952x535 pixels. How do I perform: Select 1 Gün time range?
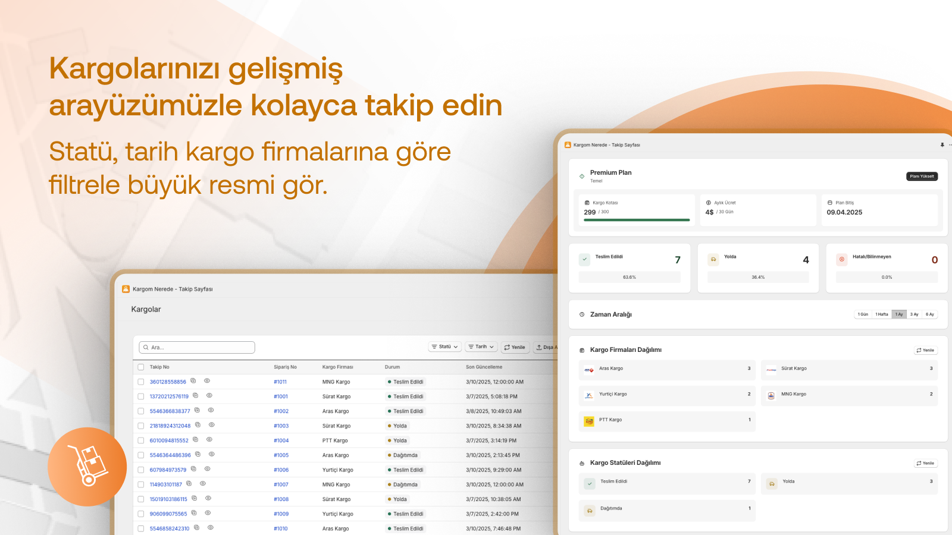(863, 314)
